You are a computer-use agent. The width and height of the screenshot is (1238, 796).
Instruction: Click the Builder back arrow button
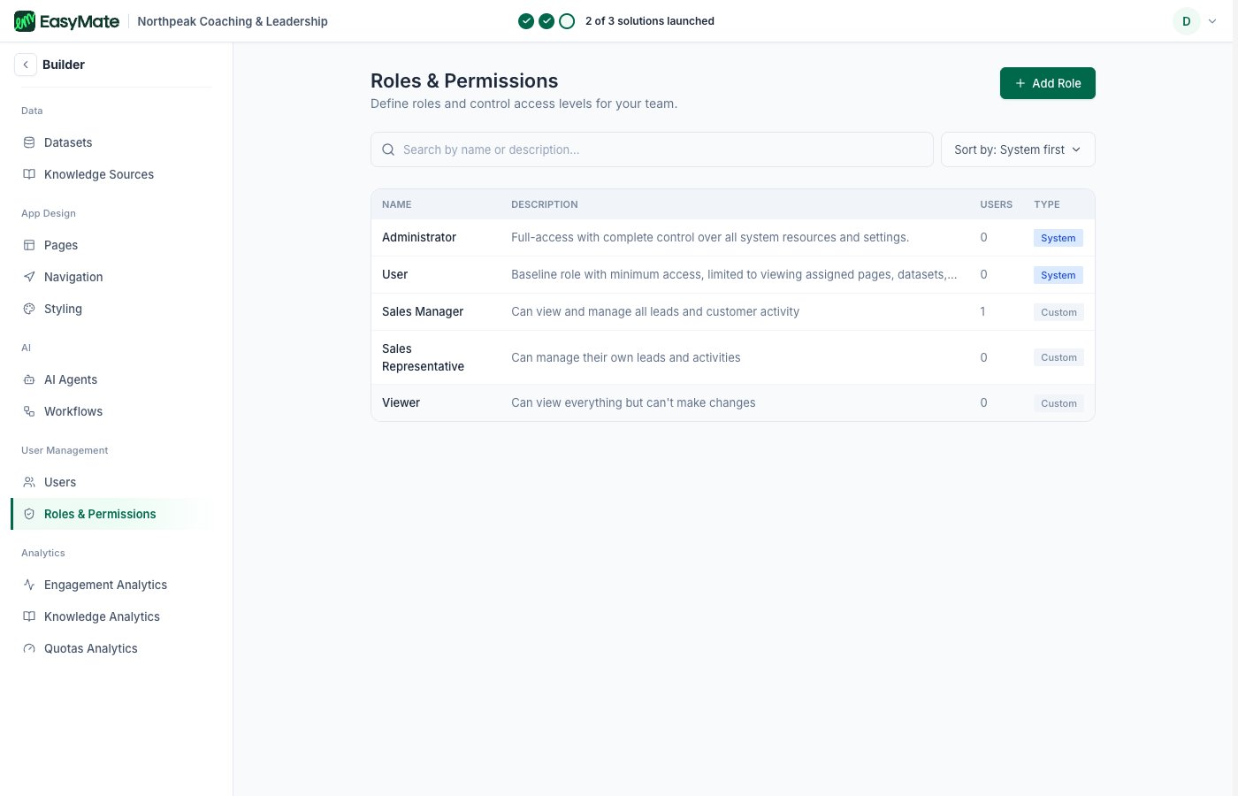click(x=26, y=65)
